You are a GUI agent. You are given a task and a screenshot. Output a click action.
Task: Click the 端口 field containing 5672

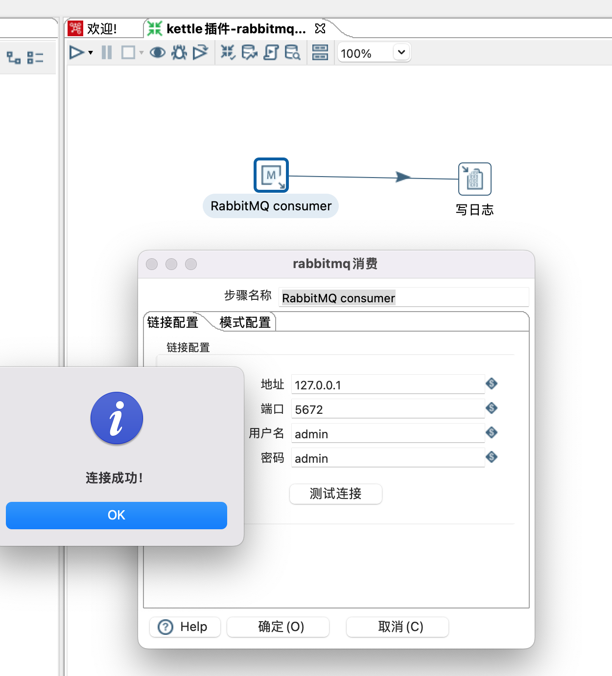point(388,409)
